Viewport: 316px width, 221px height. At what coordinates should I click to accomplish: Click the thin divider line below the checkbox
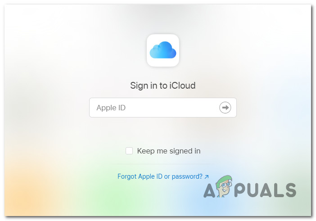coord(163,164)
